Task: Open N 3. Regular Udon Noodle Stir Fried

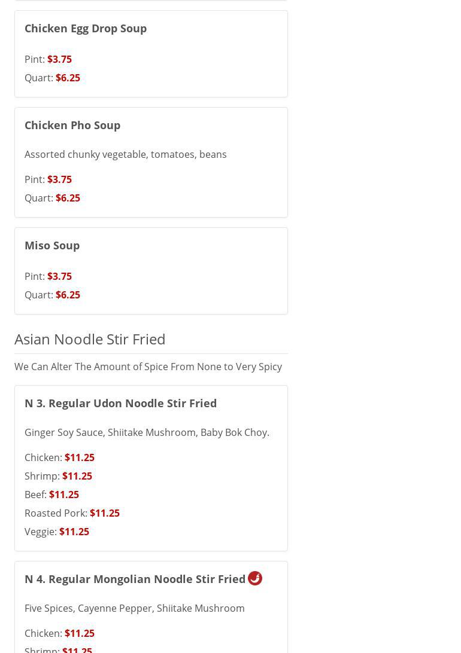Action: coord(120,403)
